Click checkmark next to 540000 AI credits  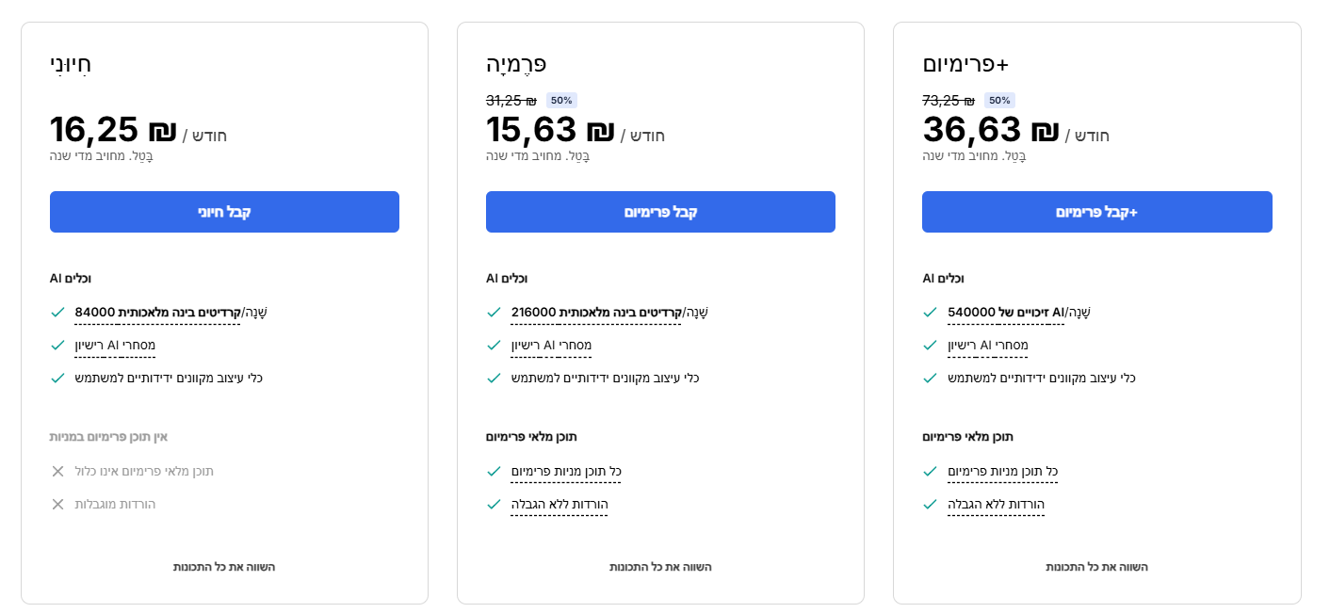click(930, 312)
